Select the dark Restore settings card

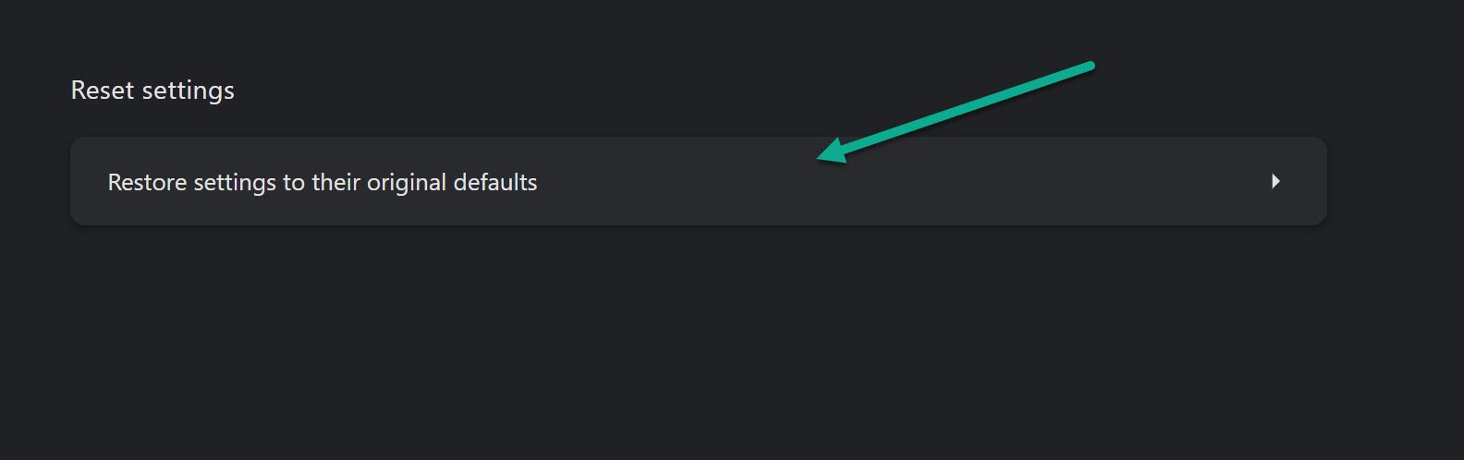pos(699,181)
